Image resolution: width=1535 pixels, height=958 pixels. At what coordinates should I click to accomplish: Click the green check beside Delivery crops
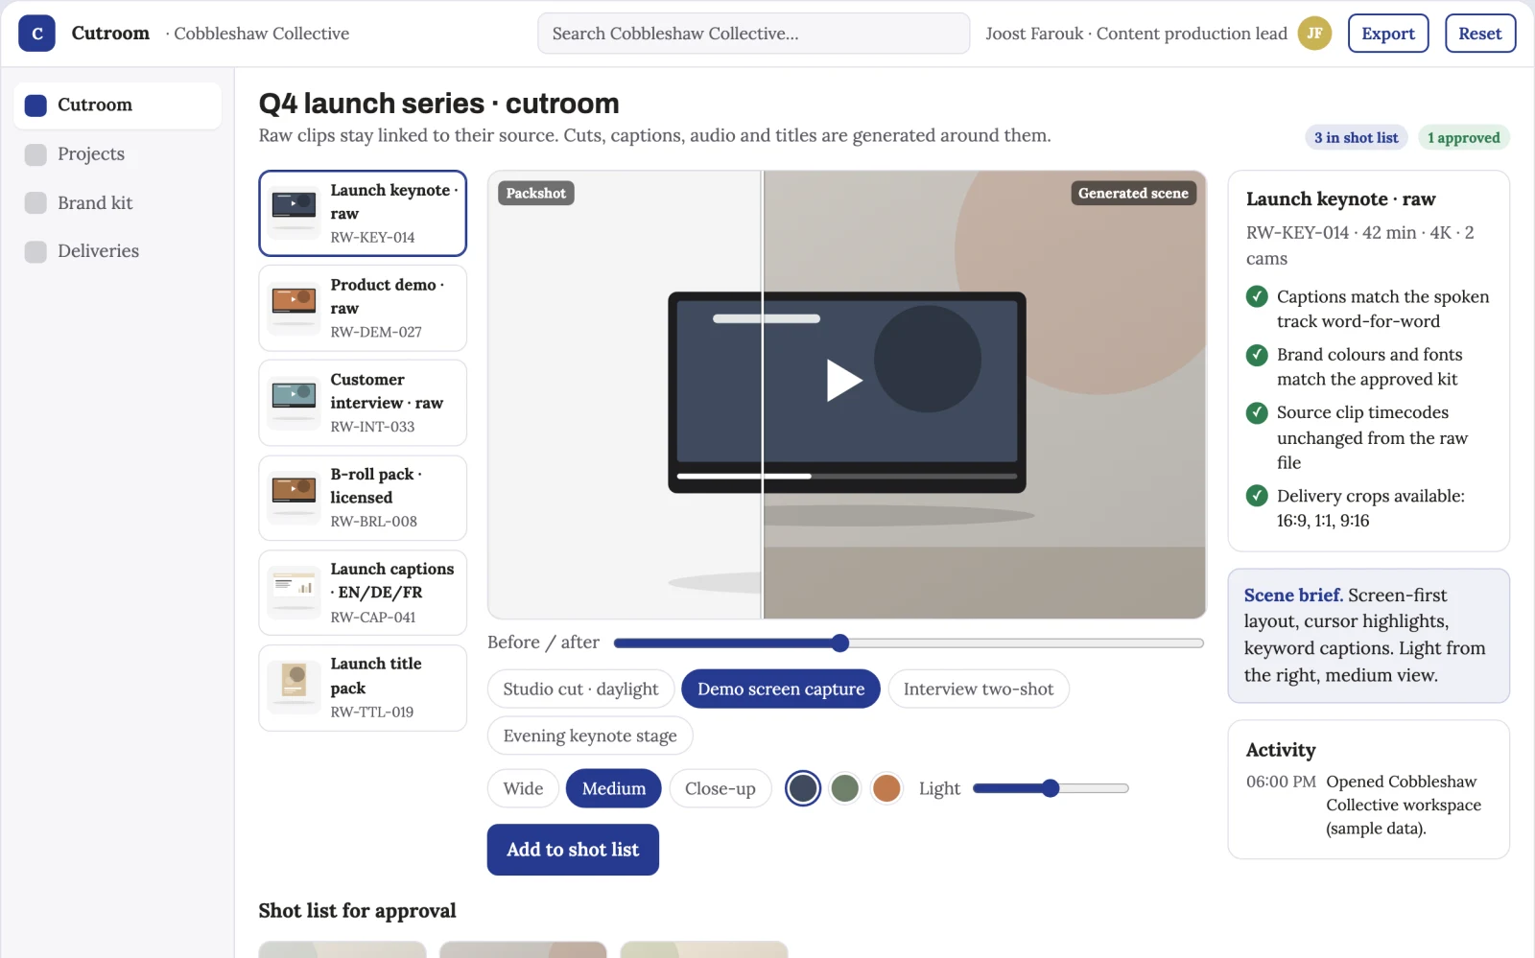(1257, 496)
